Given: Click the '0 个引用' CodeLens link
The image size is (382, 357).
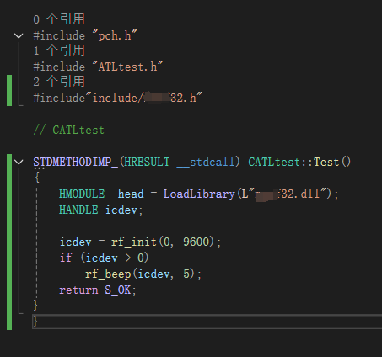Looking at the screenshot, I should (59, 19).
